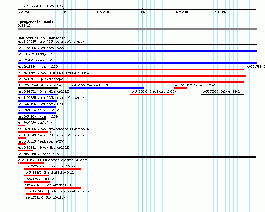Click the nsv825122 (Park2010) label
Image resolution: width=265 pixels, height=212 pixels.
coord(36,60)
